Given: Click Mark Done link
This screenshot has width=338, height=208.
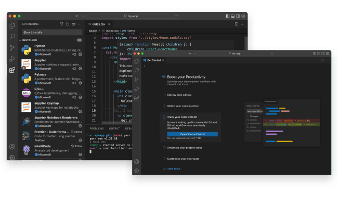Looking at the screenshot, I should pos(174,169).
